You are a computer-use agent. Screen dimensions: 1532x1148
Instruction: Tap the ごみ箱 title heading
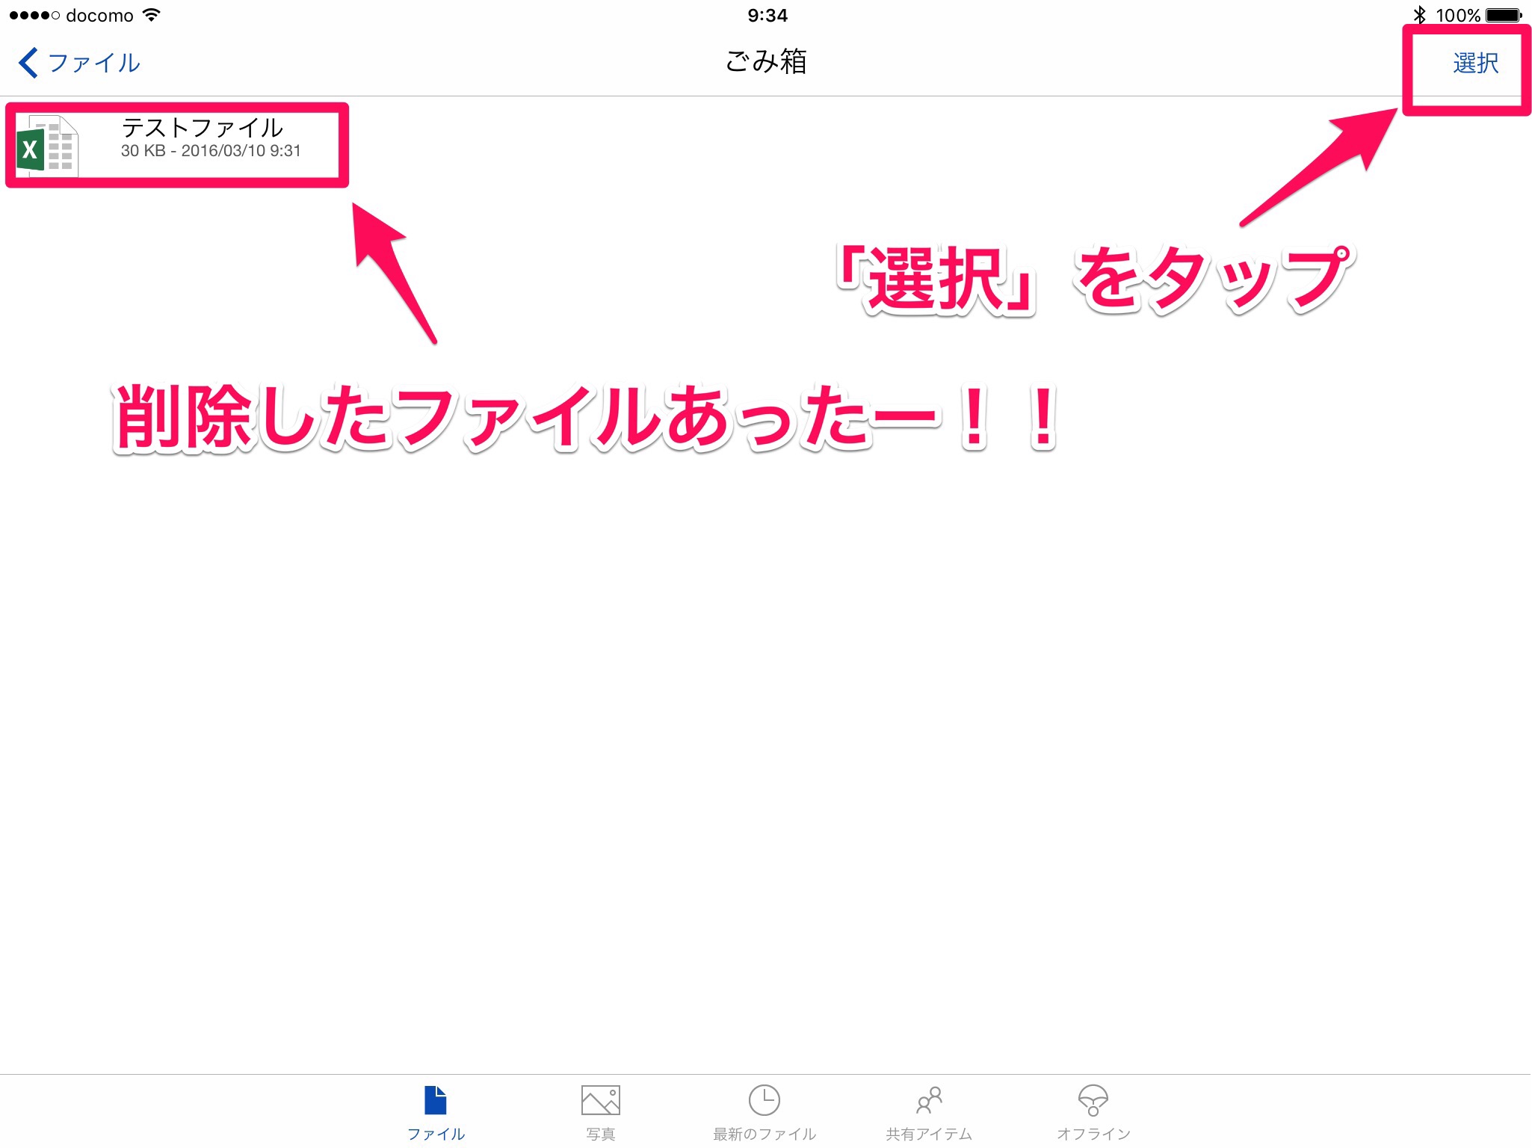(766, 61)
